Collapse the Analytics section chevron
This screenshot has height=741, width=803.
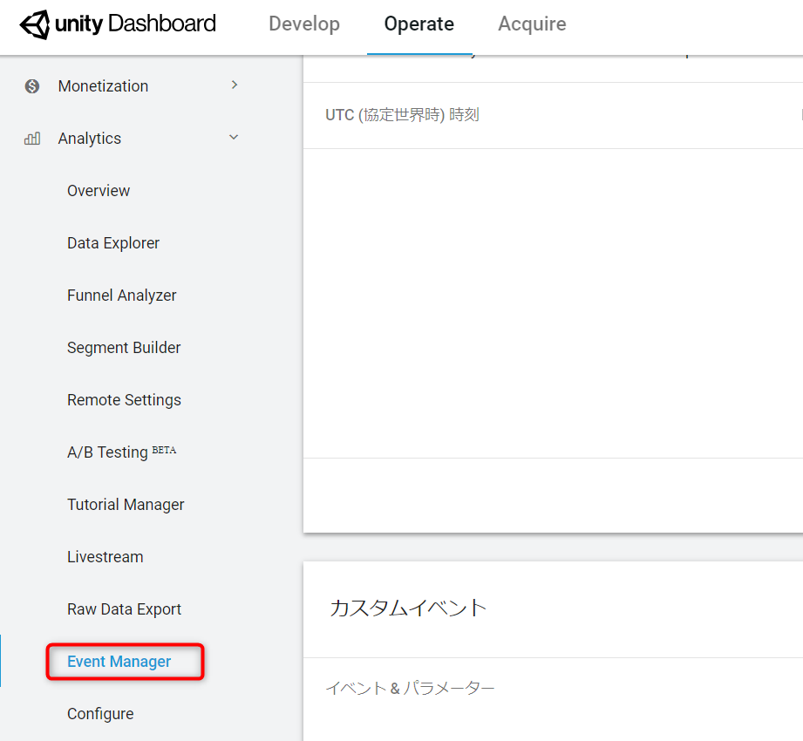click(234, 137)
